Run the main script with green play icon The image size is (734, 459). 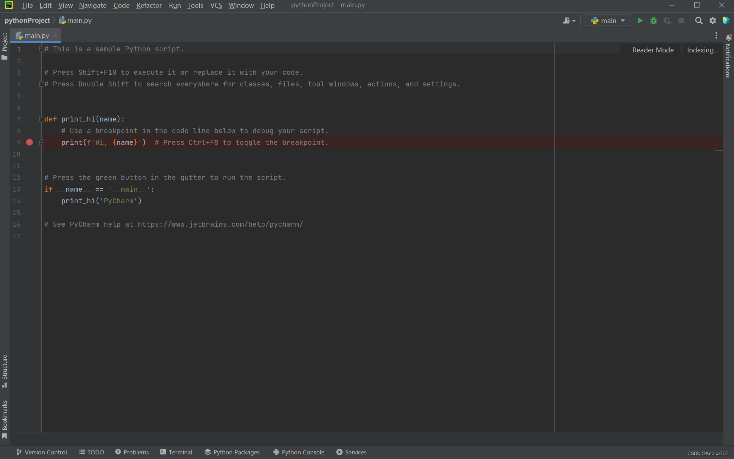[640, 21]
